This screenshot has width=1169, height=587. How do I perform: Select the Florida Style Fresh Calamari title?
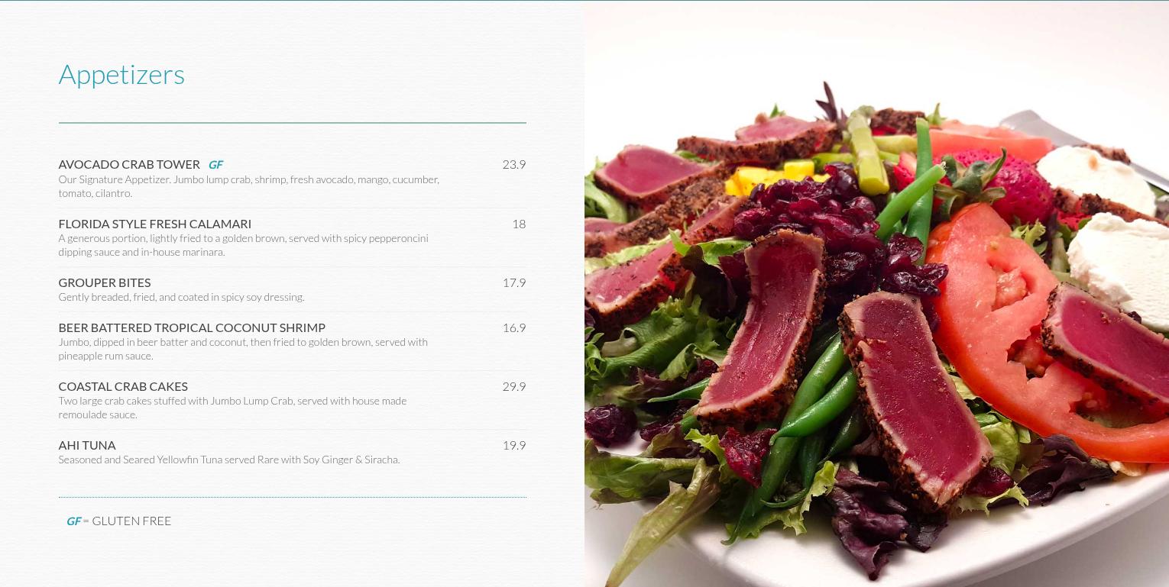(155, 224)
